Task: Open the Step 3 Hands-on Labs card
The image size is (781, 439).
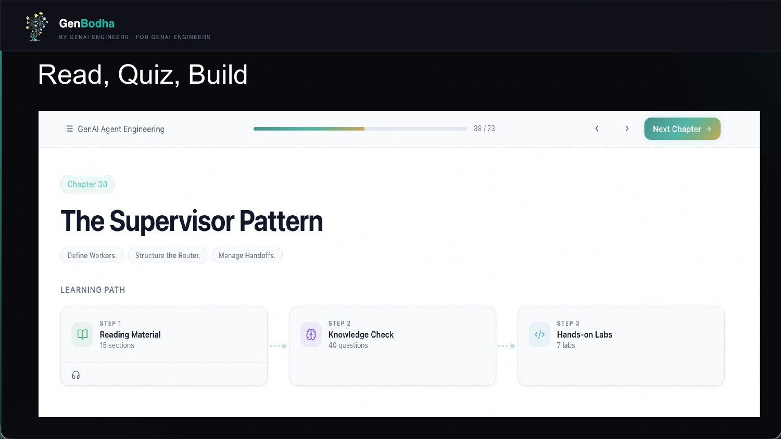Action: [621, 346]
